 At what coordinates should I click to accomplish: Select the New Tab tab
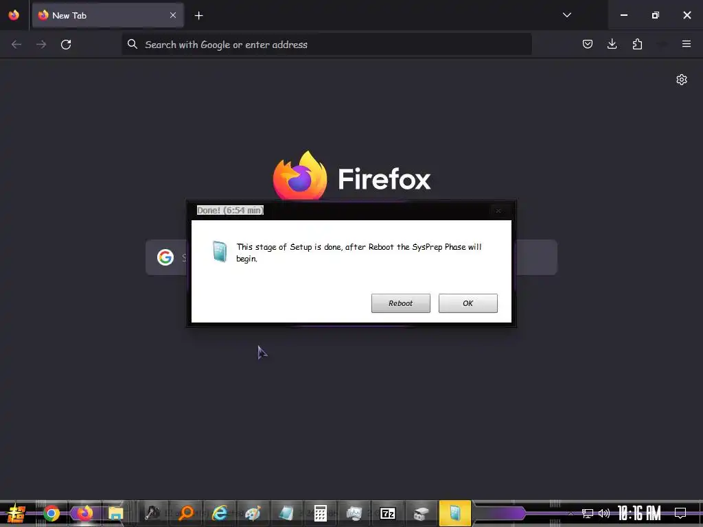click(108, 15)
